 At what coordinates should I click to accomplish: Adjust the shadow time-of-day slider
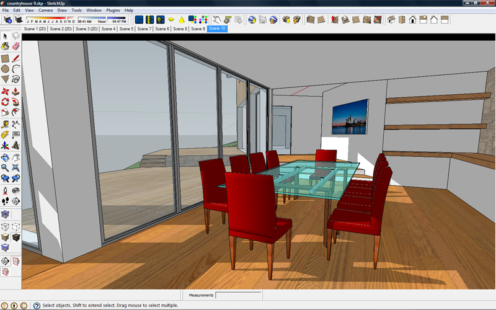[102, 19]
